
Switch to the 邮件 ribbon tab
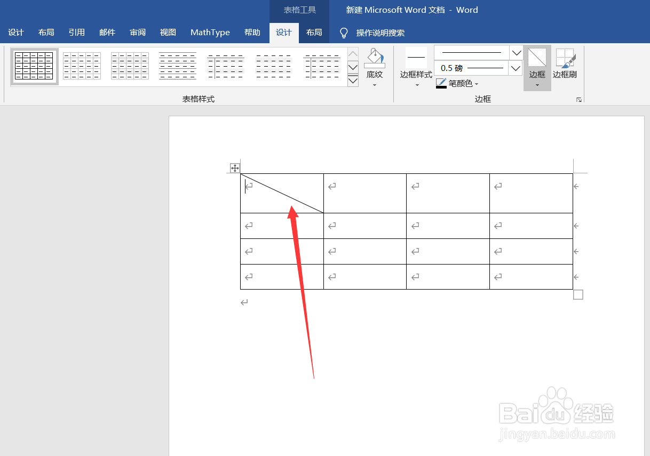tap(107, 33)
